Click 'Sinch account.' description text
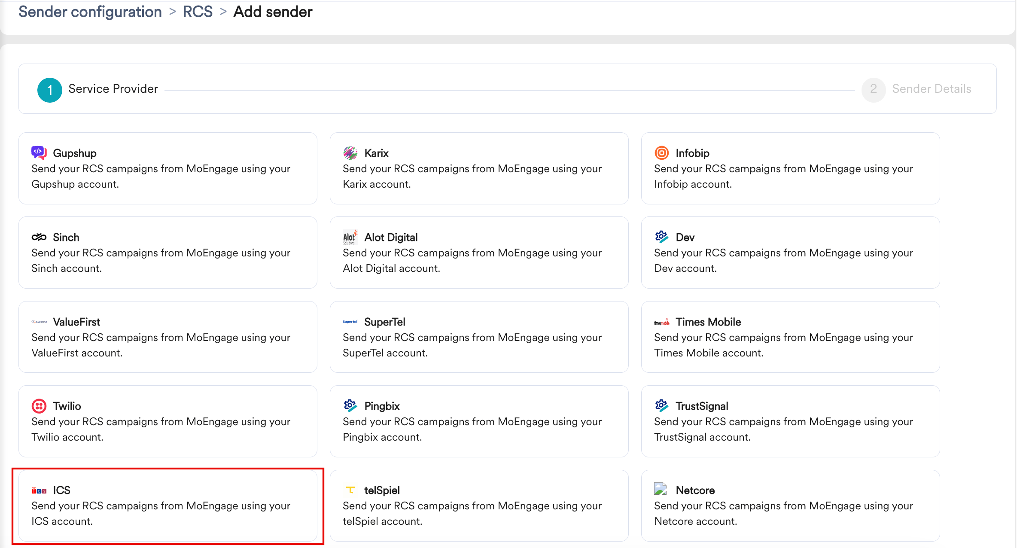Image resolution: width=1017 pixels, height=548 pixels. pos(67,268)
